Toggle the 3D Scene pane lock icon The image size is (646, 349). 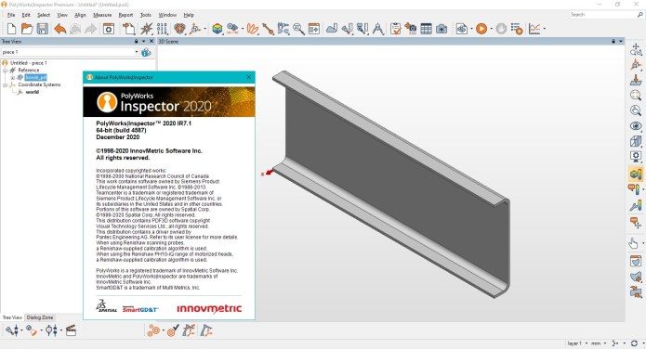(613, 41)
